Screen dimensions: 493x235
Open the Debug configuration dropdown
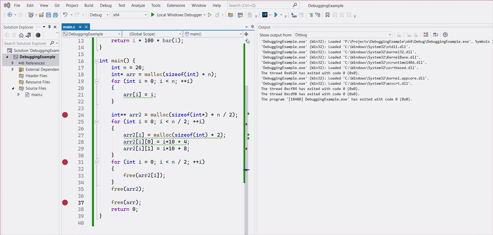(x=99, y=15)
